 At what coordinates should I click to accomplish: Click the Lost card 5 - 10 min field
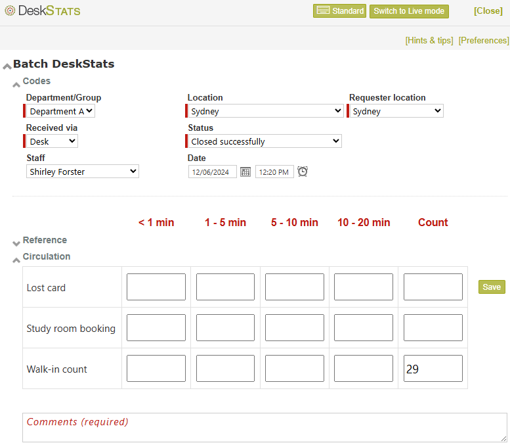pyautogui.click(x=295, y=287)
